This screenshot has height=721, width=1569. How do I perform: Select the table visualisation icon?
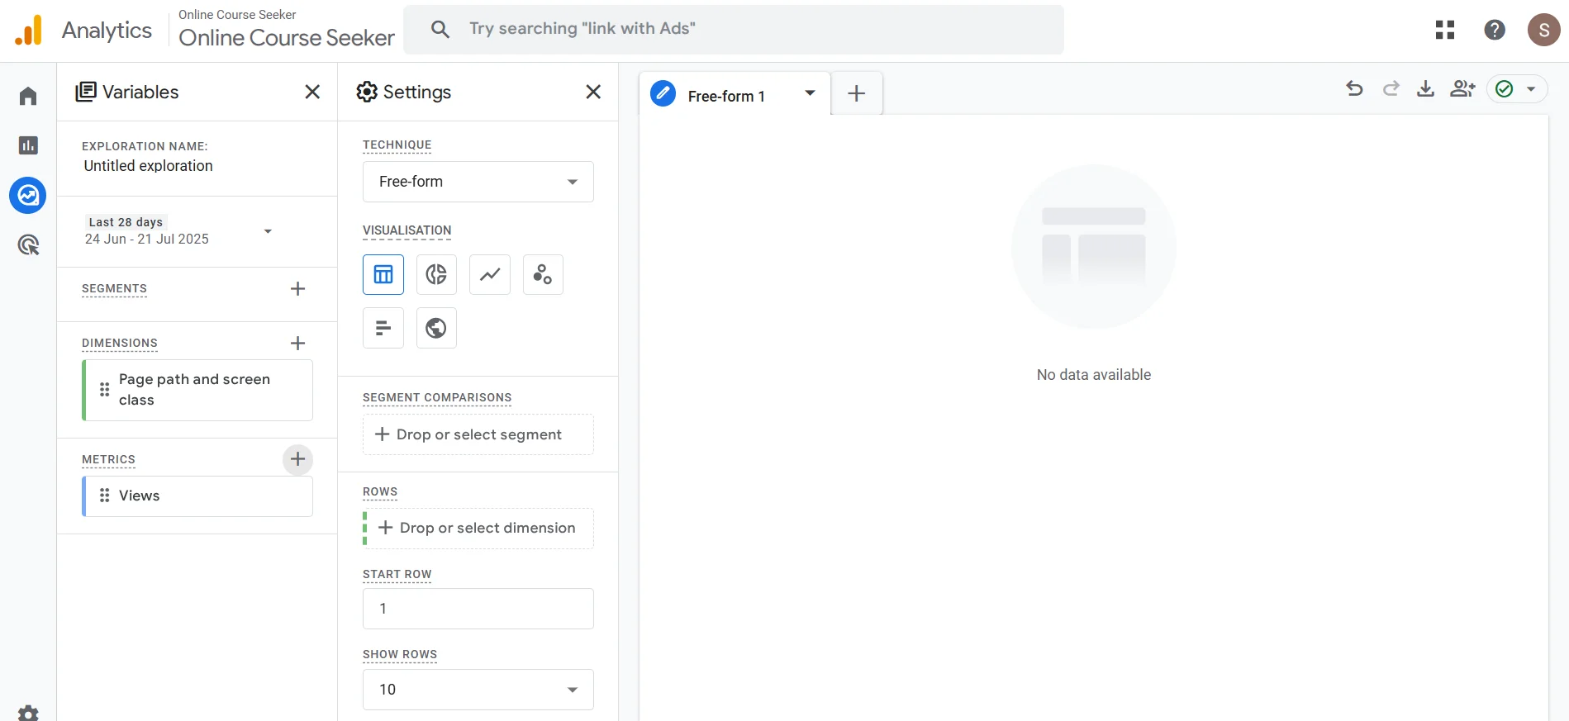383,274
